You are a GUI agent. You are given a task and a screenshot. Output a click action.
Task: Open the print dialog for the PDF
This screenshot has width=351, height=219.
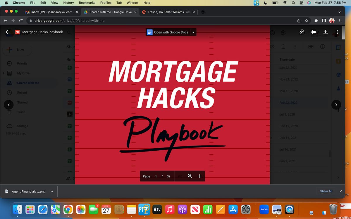tap(314, 32)
